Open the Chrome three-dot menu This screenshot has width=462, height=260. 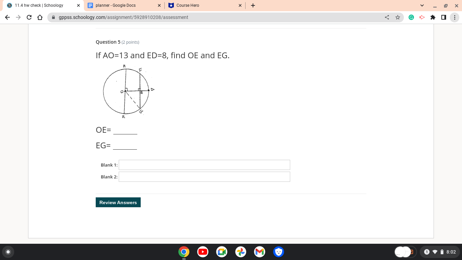455,17
